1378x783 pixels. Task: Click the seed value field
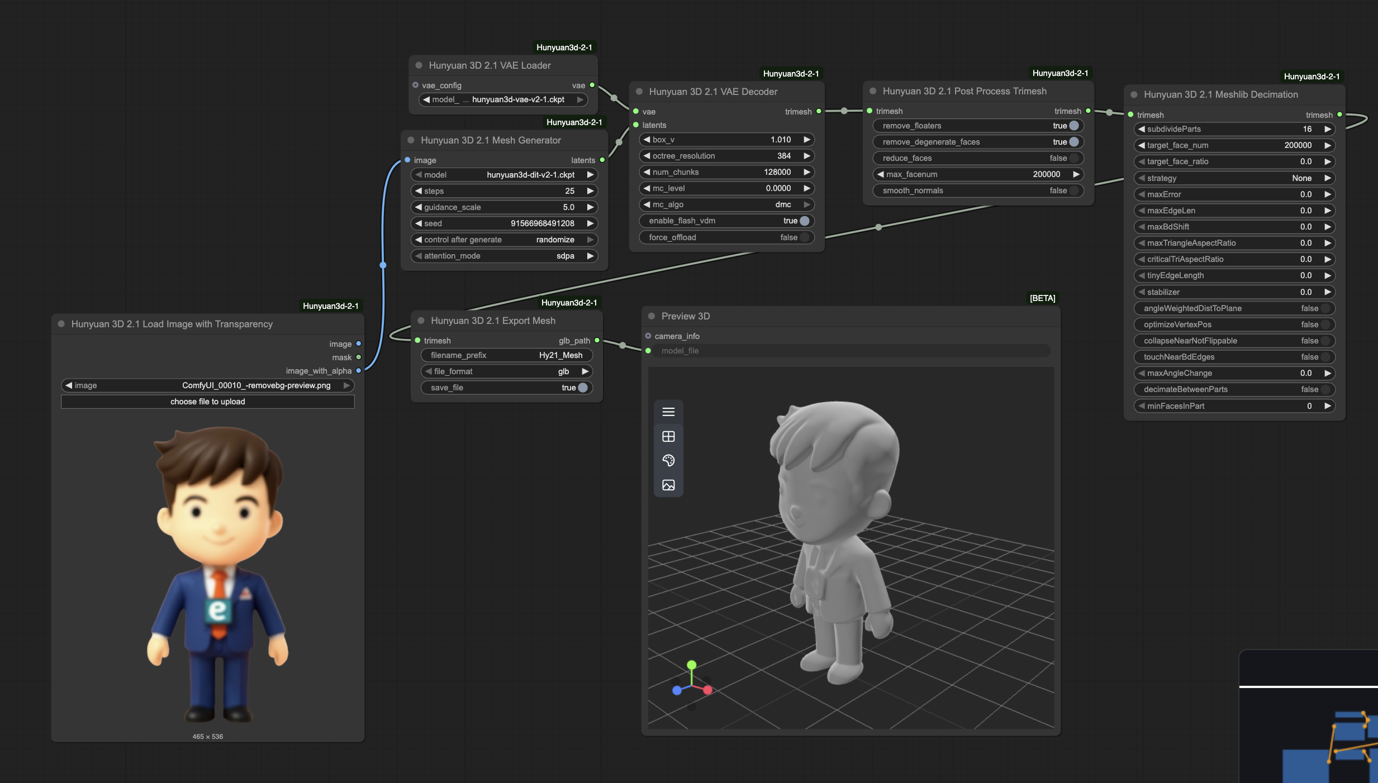[x=505, y=223]
